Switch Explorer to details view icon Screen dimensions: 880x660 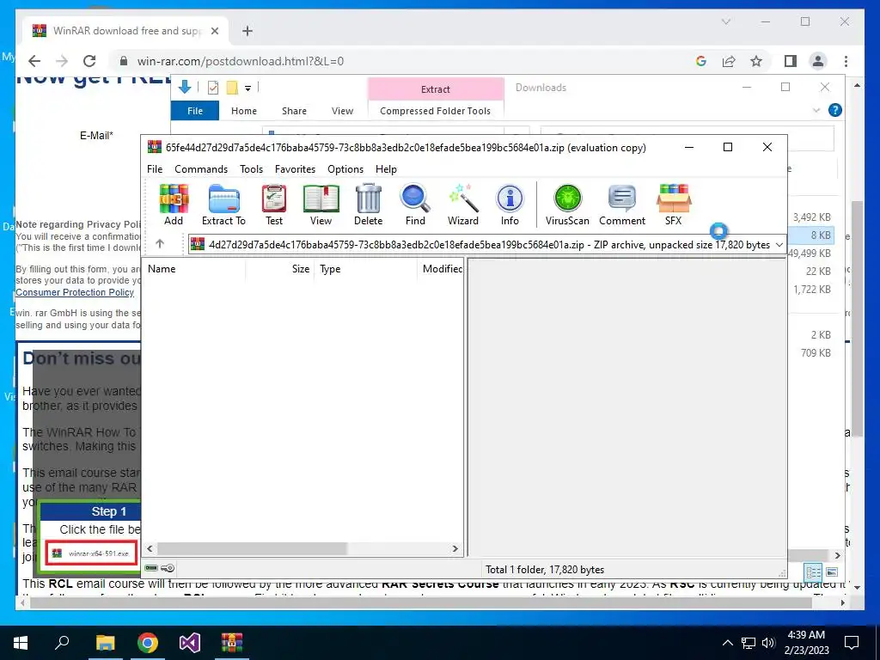coord(813,571)
